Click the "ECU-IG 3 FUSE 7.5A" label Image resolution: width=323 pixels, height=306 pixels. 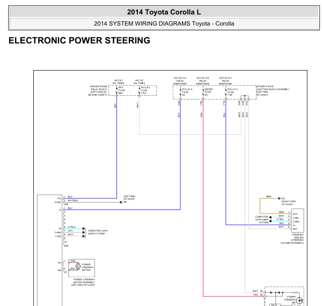click(x=232, y=92)
